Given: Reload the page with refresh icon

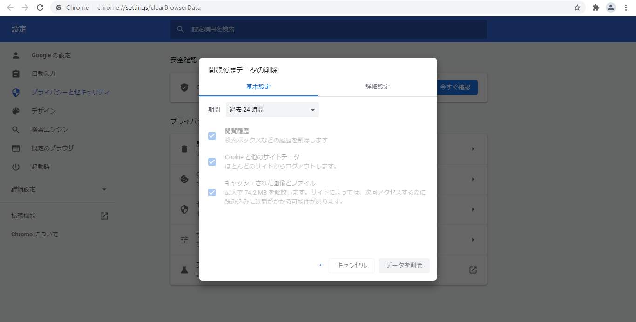Looking at the screenshot, I should [x=40, y=7].
